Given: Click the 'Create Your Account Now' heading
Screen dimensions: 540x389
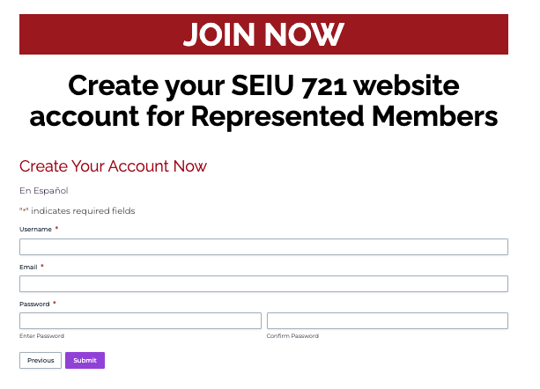Looking at the screenshot, I should 113,165.
